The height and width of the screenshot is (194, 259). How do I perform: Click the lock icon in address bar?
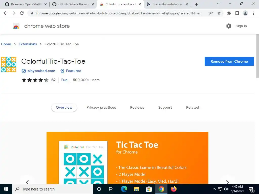tap(32, 13)
